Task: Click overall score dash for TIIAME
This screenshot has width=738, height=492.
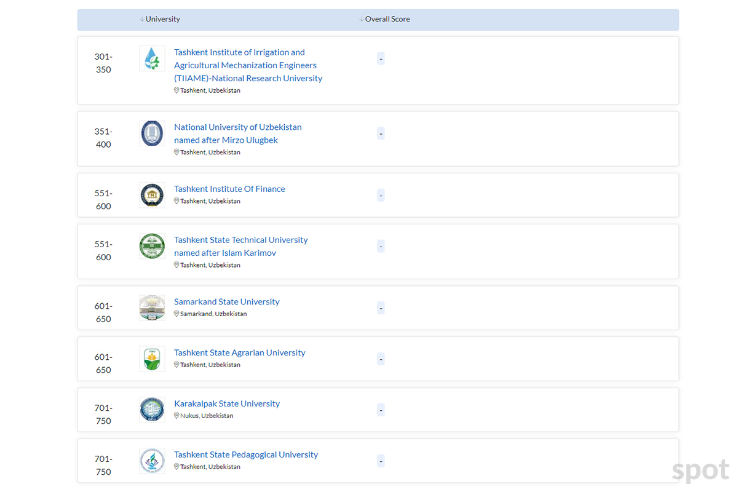Action: coord(381,59)
